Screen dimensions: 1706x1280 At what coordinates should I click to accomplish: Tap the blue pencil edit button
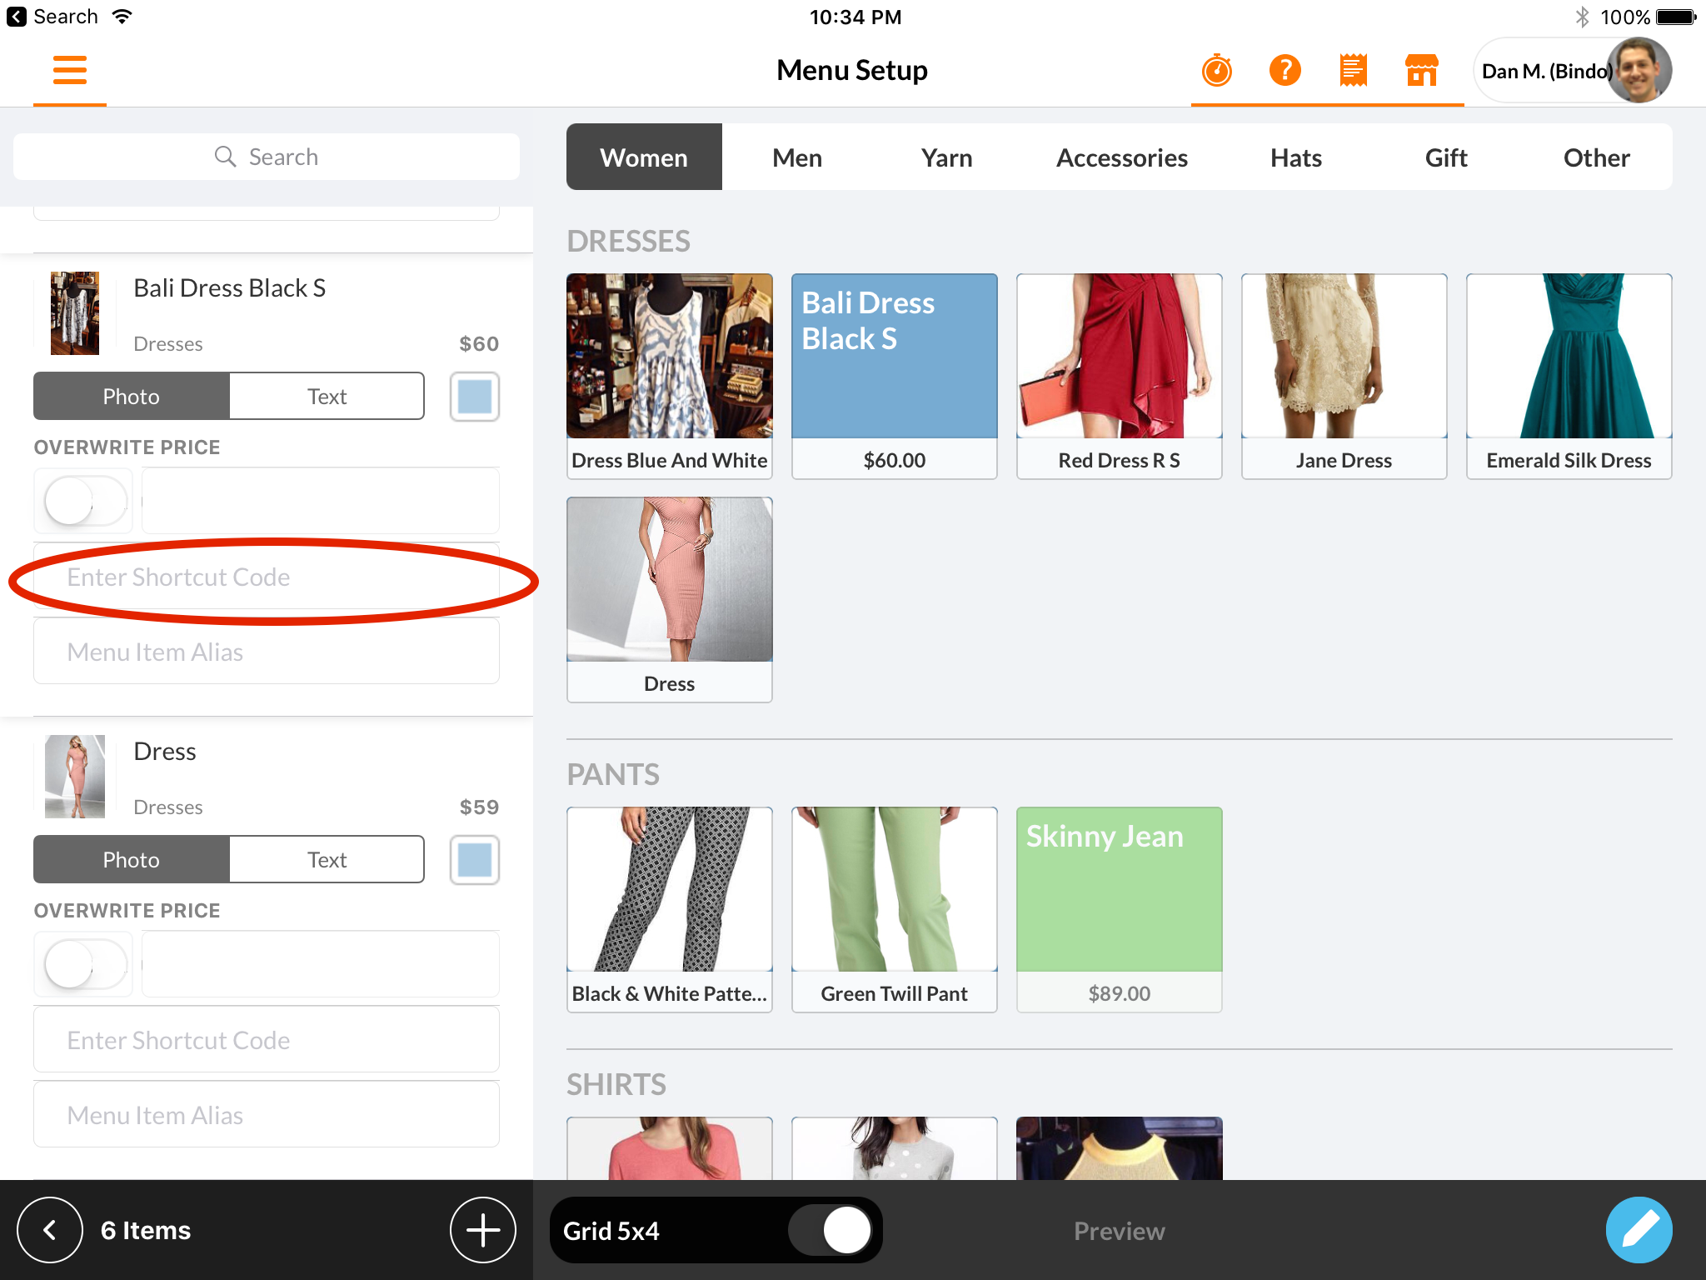point(1638,1230)
